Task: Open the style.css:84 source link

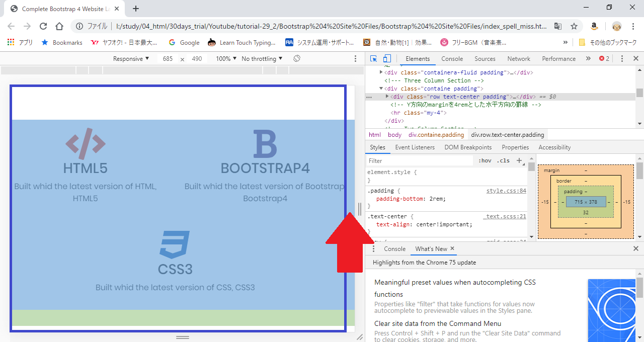Action: point(506,191)
